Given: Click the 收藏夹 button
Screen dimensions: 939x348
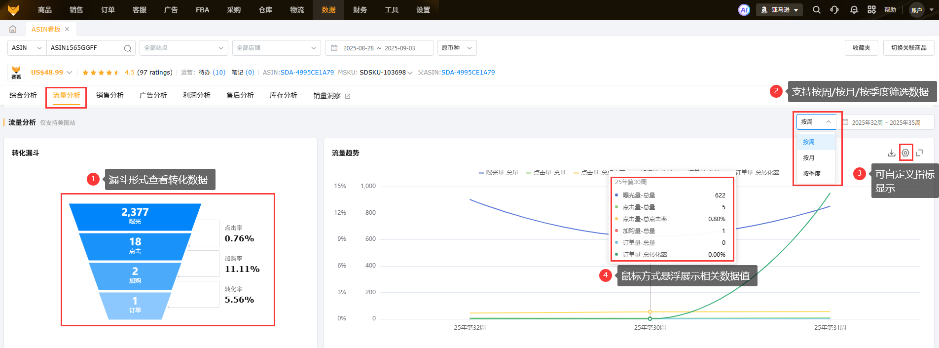Looking at the screenshot, I should [x=861, y=48].
